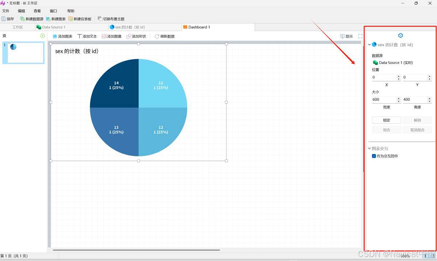Add a new page with the green plus icon
437x261 pixels.
pos(42,36)
